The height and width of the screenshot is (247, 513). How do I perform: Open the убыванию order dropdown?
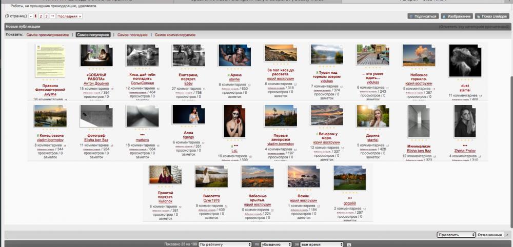pyautogui.click(x=276, y=244)
